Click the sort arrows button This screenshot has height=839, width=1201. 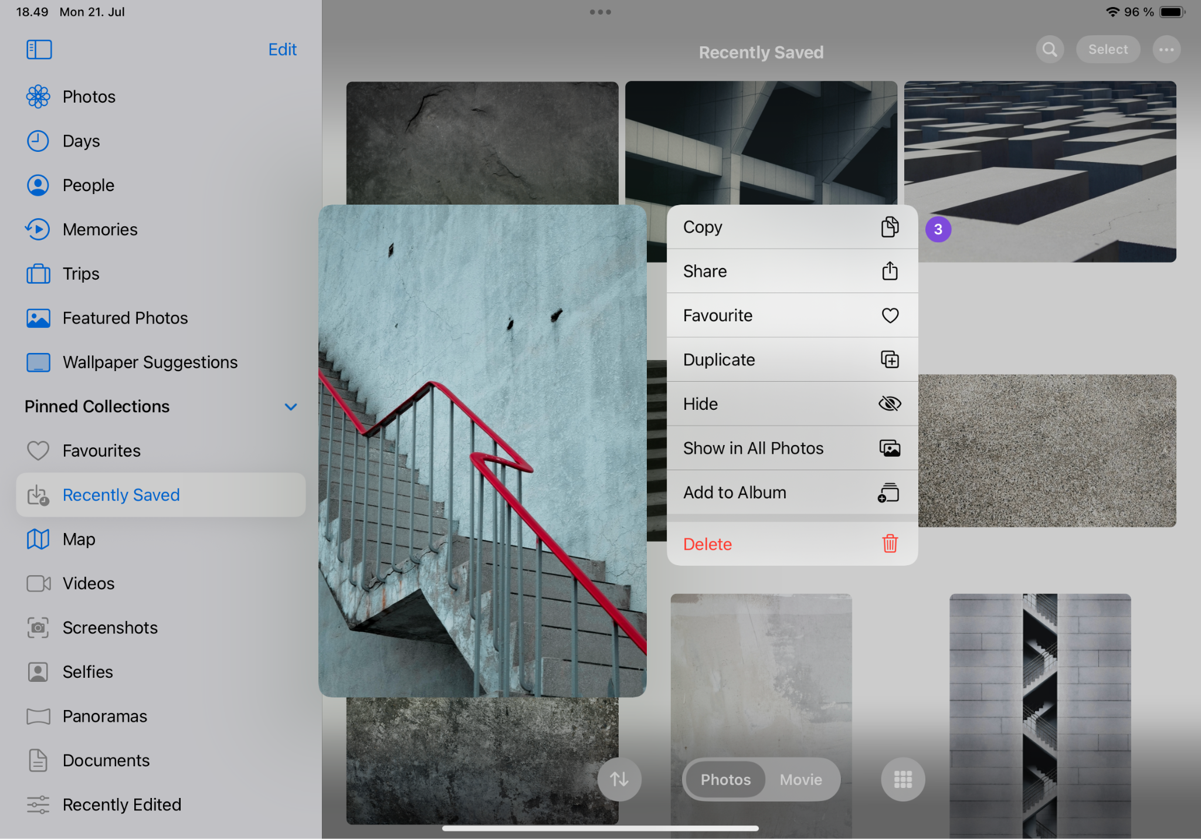619,779
